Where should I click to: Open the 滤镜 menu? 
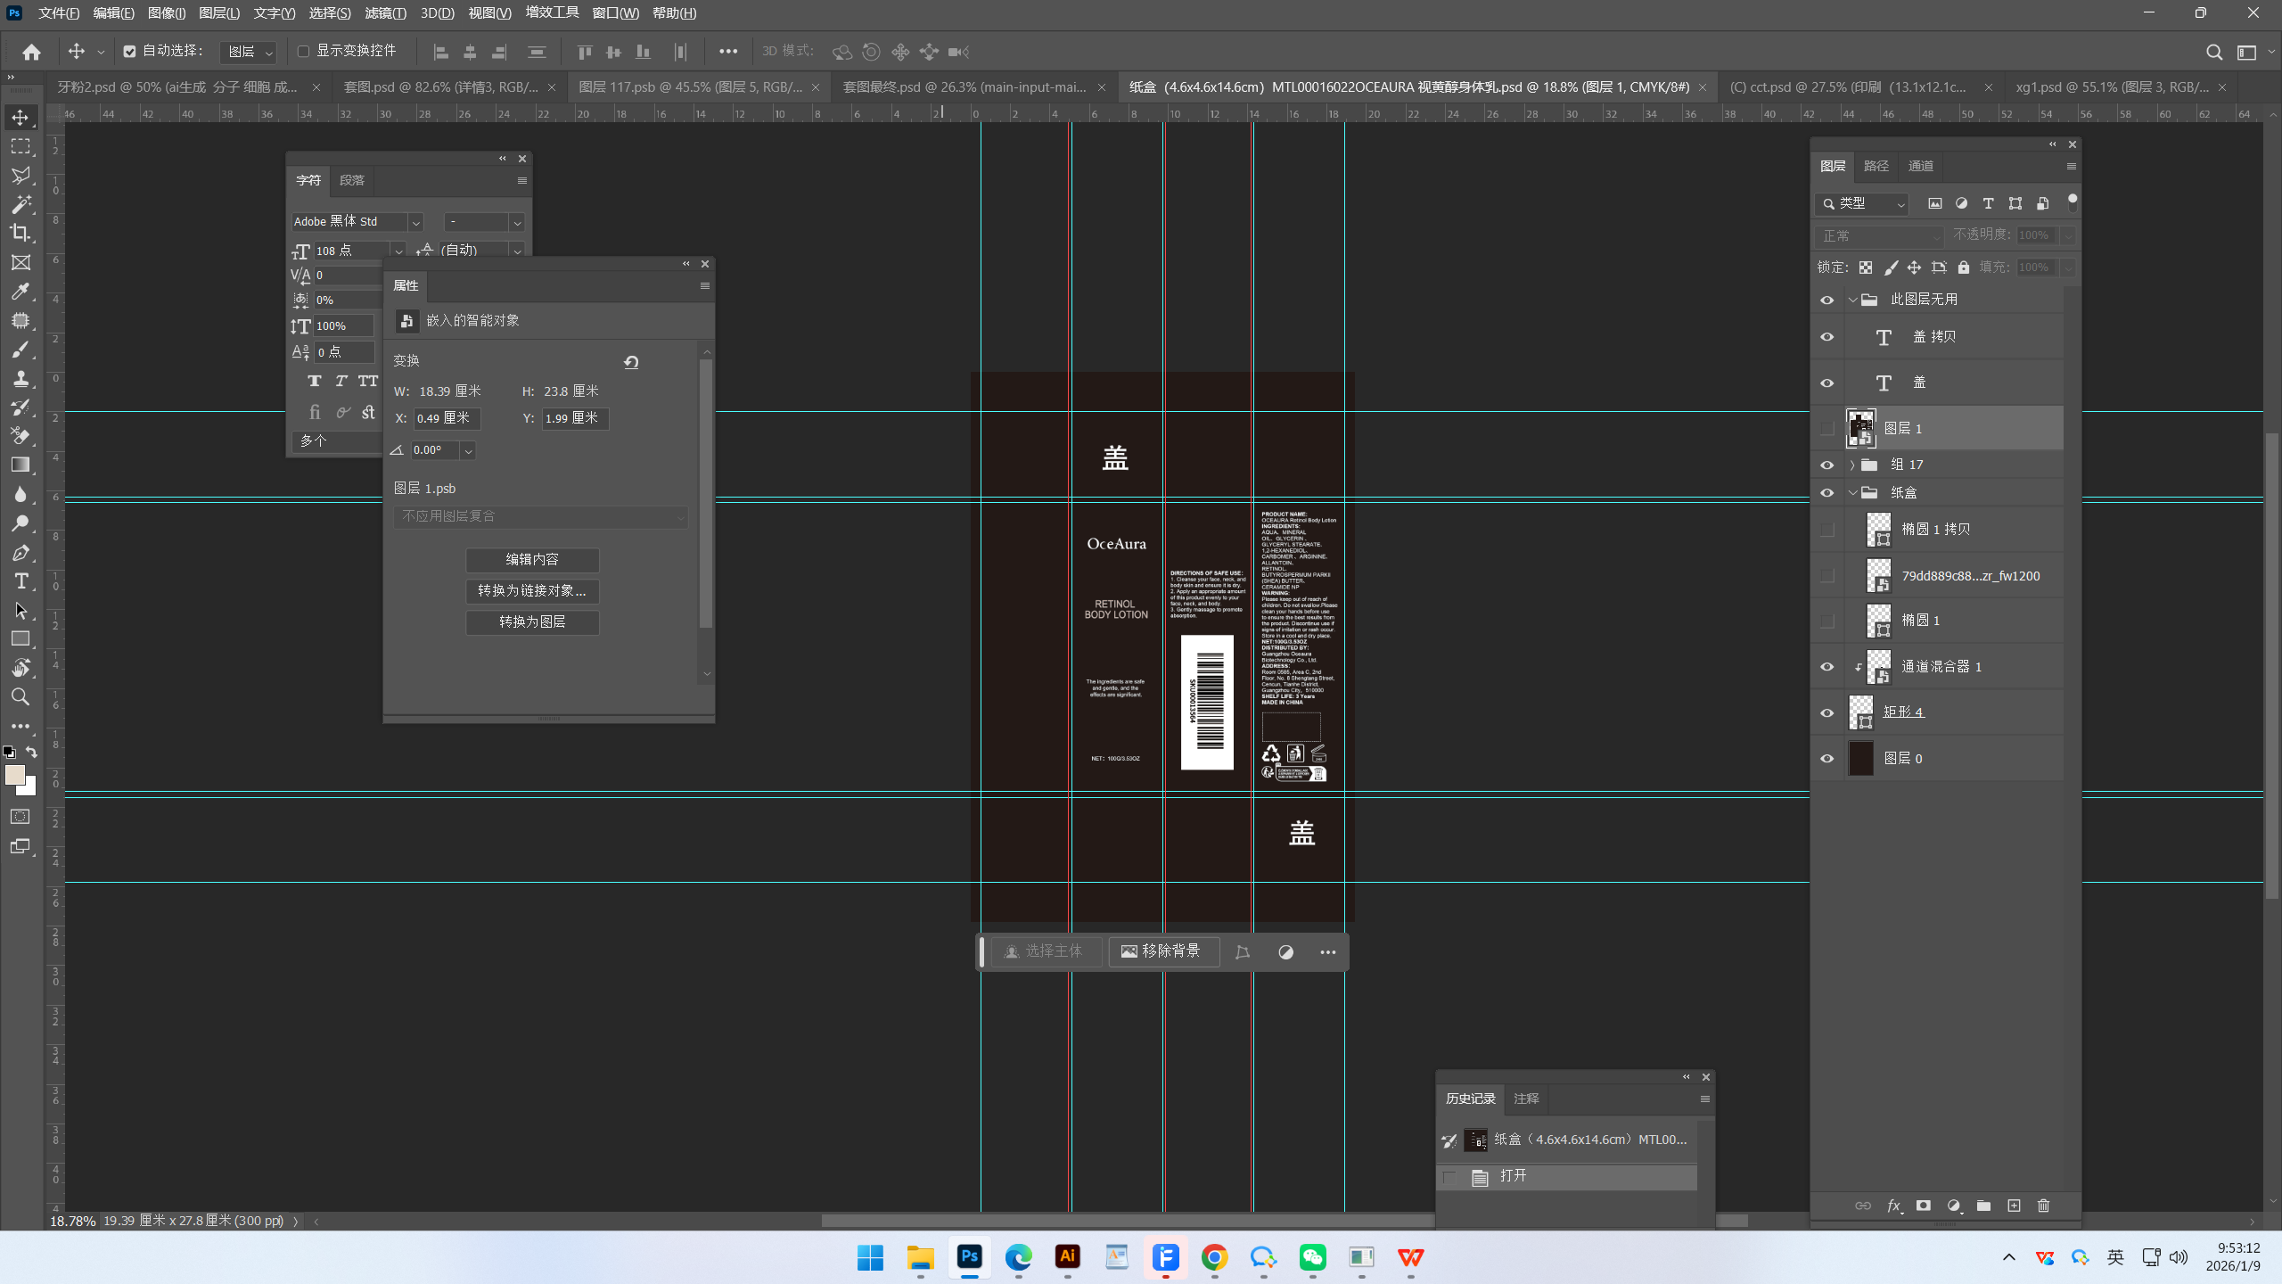(385, 13)
